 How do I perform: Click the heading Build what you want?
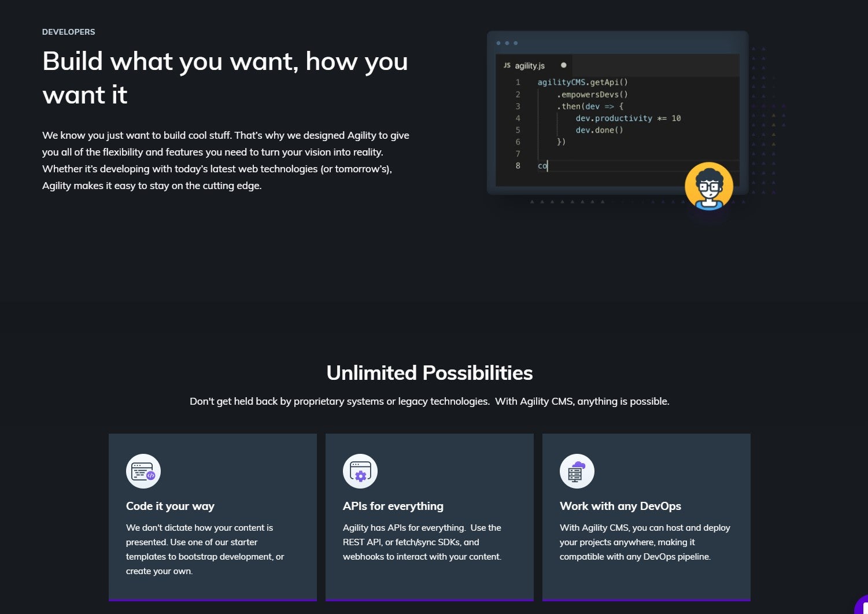pos(225,77)
